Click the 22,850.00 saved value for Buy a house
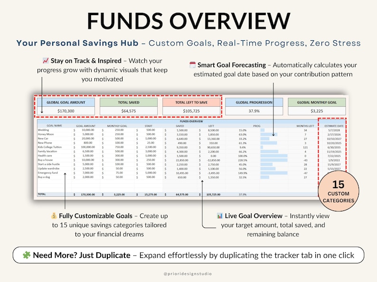 pyautogui.click(x=182, y=160)
